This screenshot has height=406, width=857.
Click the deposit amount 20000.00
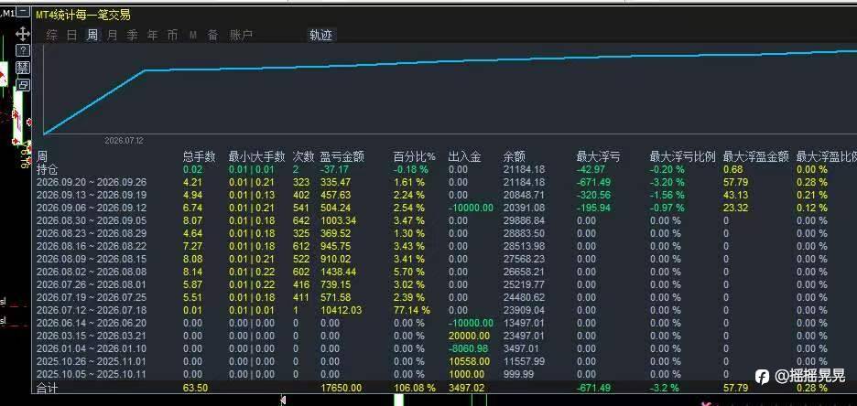(x=469, y=336)
